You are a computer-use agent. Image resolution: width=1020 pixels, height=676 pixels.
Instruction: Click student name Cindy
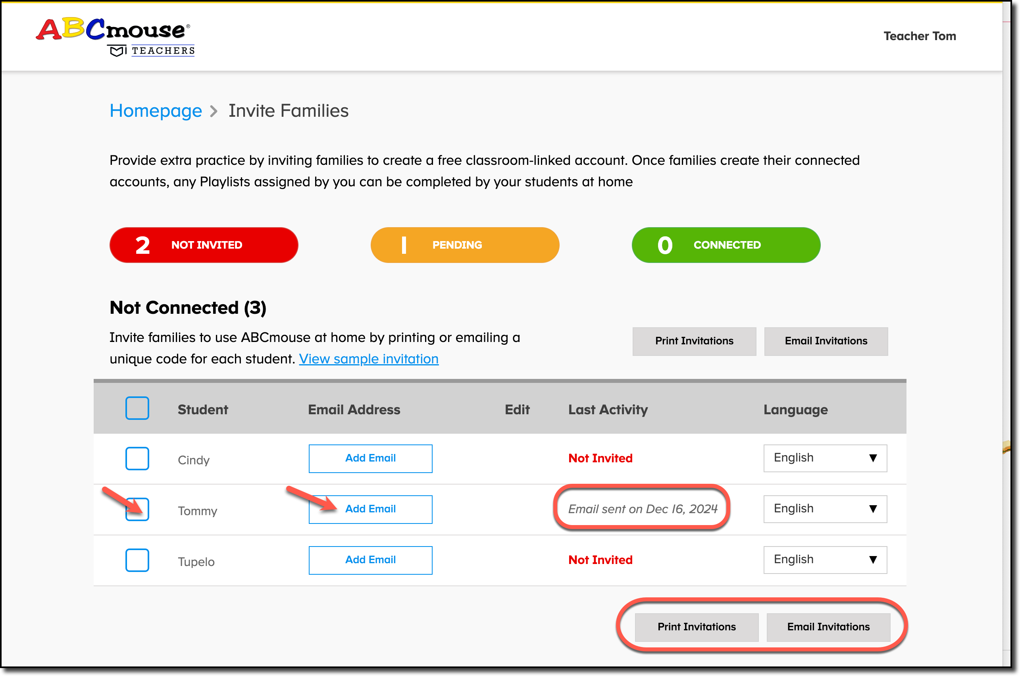tap(193, 460)
